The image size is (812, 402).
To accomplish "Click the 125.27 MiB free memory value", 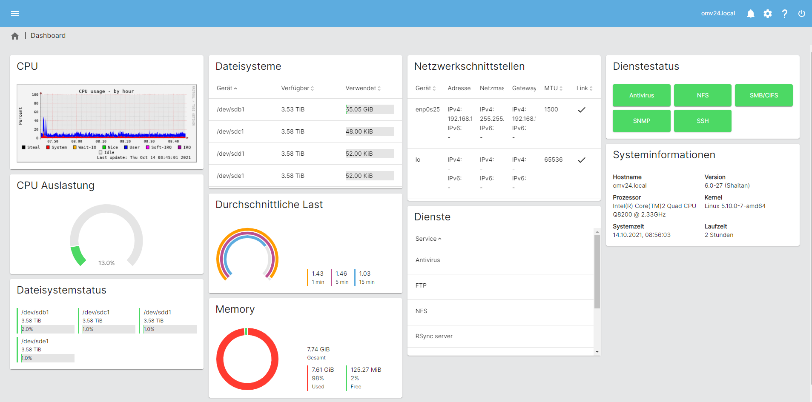I will coord(366,370).
